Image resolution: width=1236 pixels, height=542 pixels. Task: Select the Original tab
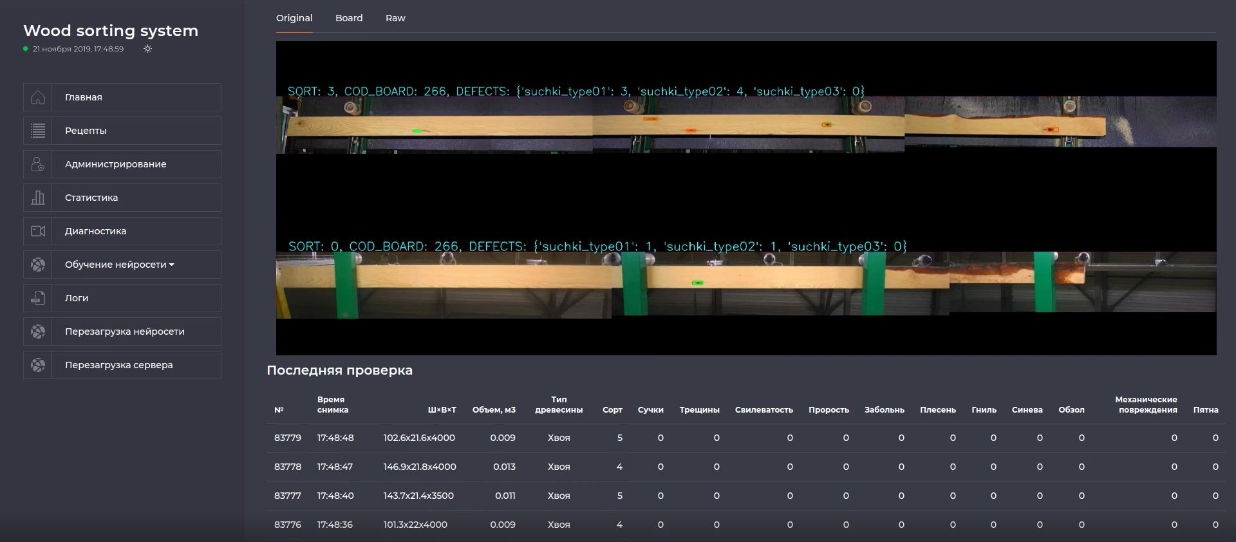(x=294, y=18)
